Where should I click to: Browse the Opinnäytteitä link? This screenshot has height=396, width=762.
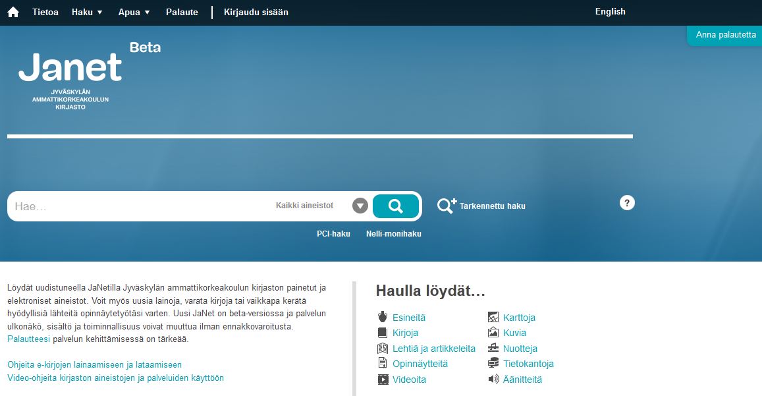[x=420, y=364]
